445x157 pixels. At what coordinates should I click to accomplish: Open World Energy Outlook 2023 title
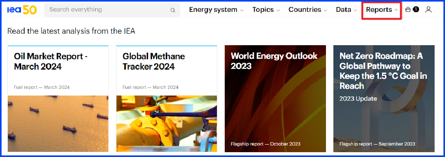click(x=274, y=61)
